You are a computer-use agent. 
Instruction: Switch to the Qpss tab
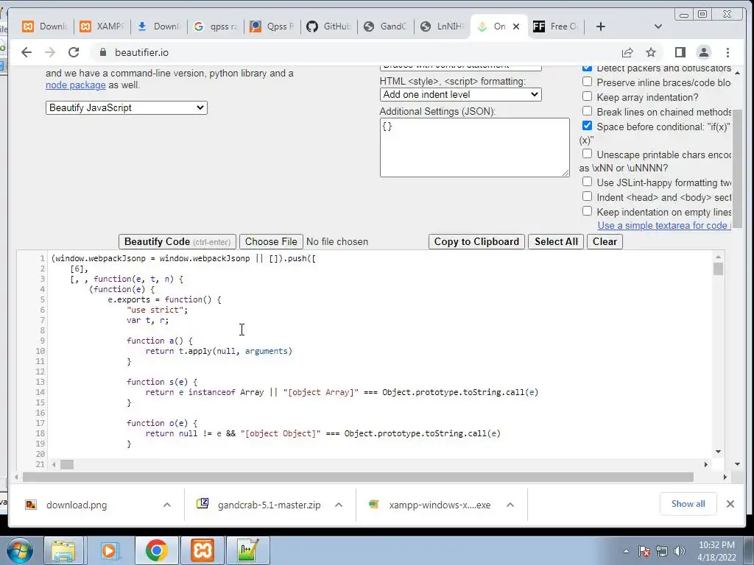pyautogui.click(x=272, y=26)
